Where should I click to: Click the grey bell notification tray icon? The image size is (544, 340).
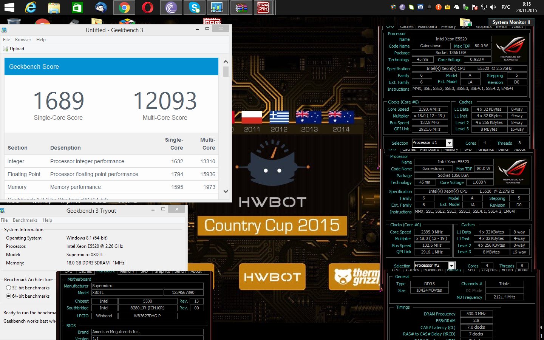(430, 7)
